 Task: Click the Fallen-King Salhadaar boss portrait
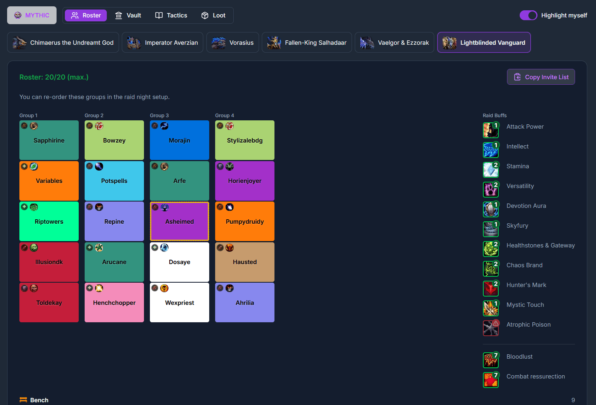pyautogui.click(x=274, y=42)
